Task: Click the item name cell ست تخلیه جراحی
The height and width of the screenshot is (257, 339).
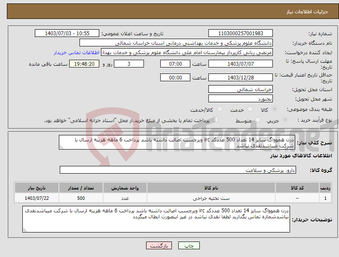Action: pos(211,198)
